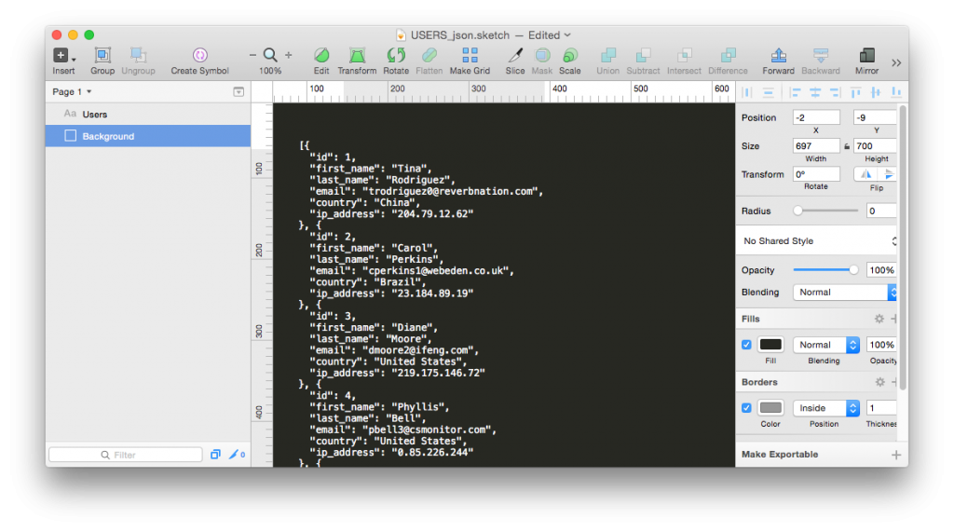954x532 pixels.
Task: Open the Make Grid tool
Action: [470, 55]
